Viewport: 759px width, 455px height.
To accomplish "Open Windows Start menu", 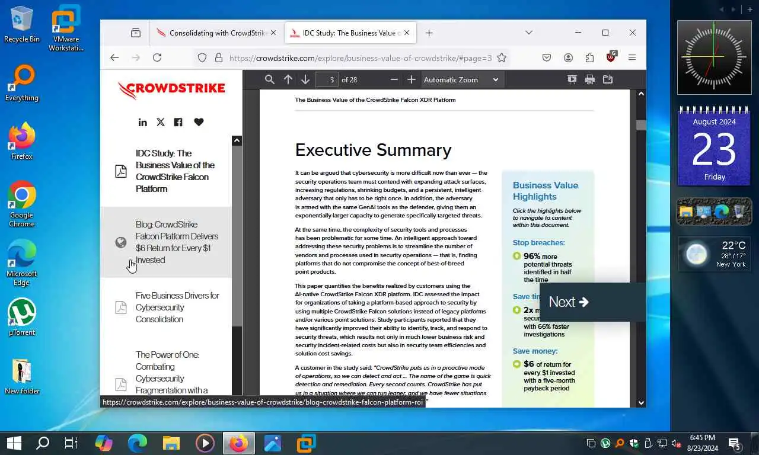I will pyautogui.click(x=14, y=443).
